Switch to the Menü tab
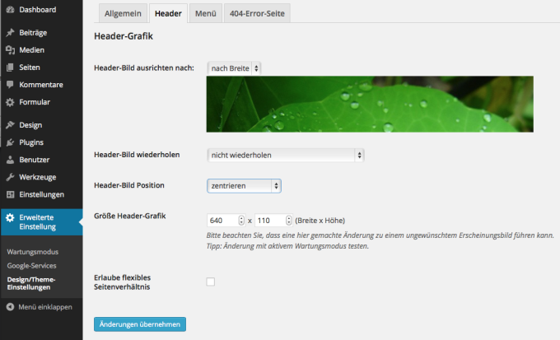Screen dimensions: 560x340 pos(206,13)
